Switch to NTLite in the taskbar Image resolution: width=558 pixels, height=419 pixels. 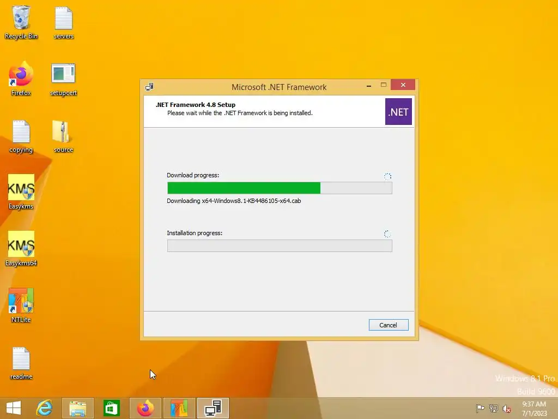coord(179,408)
